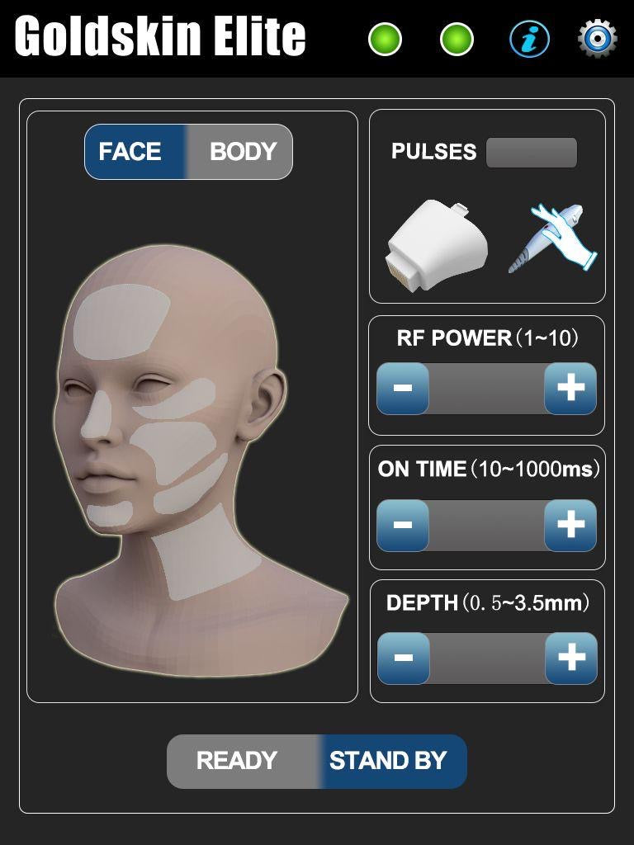Open the blue info icon
This screenshot has height=845, width=634.
529,40
